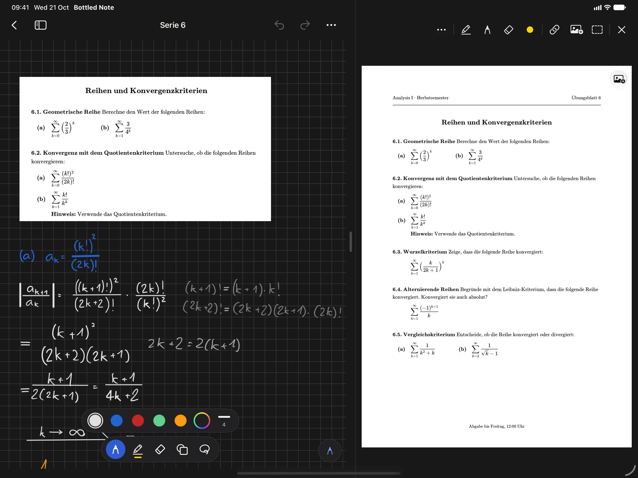Select the embedded Reihen und Konvergenzkriterien image
The width and height of the screenshot is (638, 478).
[x=145, y=149]
